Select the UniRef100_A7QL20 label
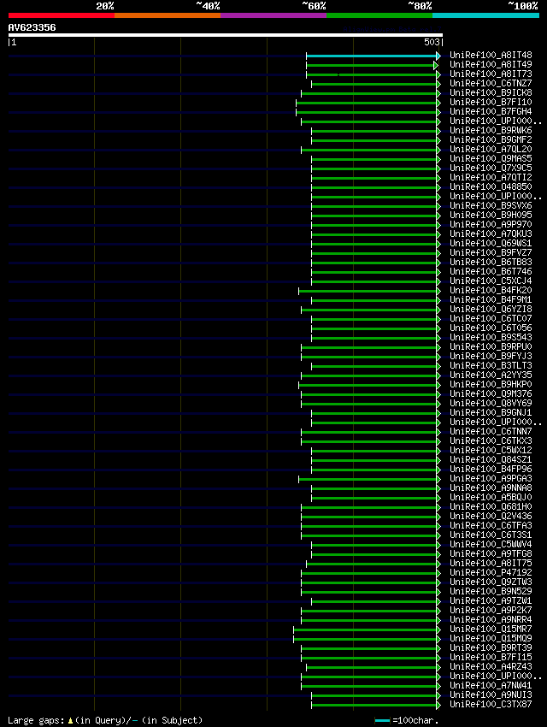This screenshot has height=727, width=547. (x=491, y=150)
